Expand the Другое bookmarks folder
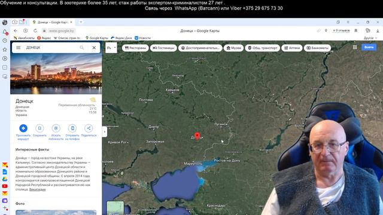The image size is (383, 215). pos(370,38)
